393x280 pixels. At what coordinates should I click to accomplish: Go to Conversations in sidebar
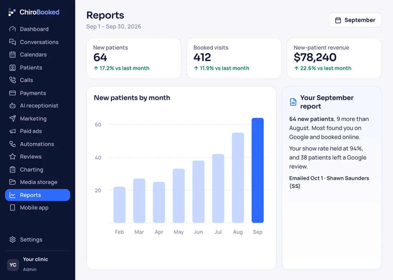[x=38, y=42]
